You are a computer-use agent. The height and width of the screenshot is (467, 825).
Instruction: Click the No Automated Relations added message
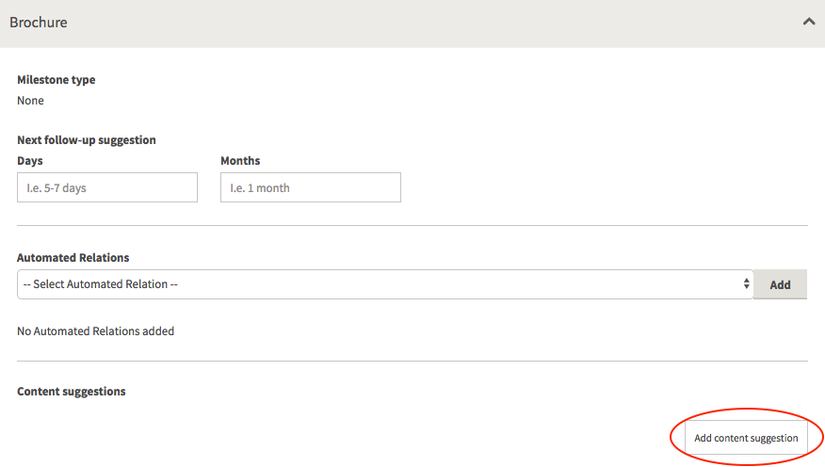[x=96, y=330]
